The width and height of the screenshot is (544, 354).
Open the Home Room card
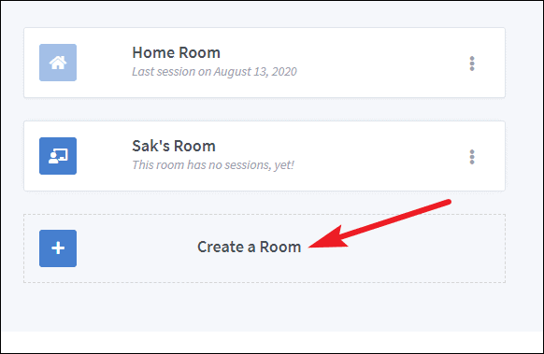[265, 63]
